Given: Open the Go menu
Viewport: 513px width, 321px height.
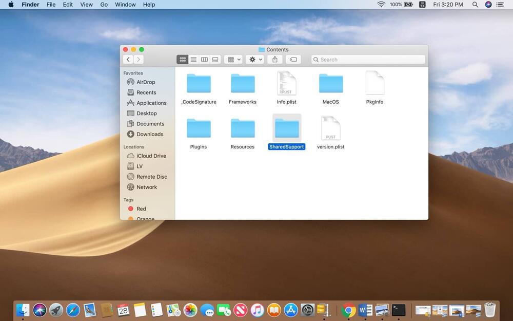Looking at the screenshot, I should click(x=104, y=5).
